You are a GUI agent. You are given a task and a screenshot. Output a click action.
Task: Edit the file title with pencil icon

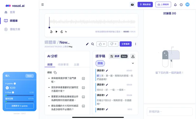[87, 44]
